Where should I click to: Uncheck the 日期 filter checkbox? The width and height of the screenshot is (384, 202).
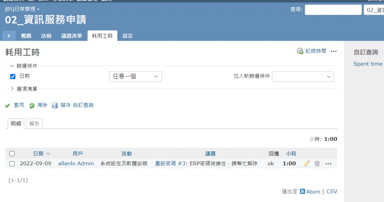tap(13, 76)
